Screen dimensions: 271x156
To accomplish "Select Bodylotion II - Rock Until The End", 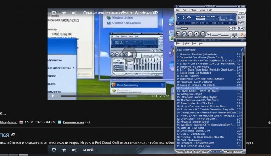I will coord(209,88).
